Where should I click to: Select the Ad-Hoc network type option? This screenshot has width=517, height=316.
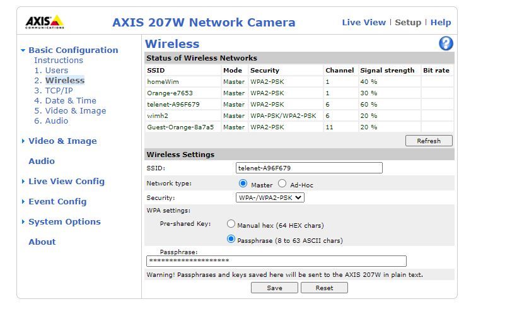pyautogui.click(x=282, y=184)
